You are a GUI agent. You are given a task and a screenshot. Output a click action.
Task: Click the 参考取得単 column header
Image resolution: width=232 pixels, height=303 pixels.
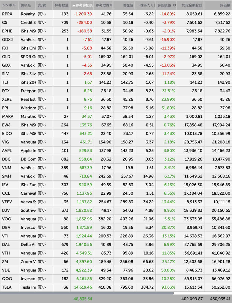pyautogui.click(x=104, y=5)
